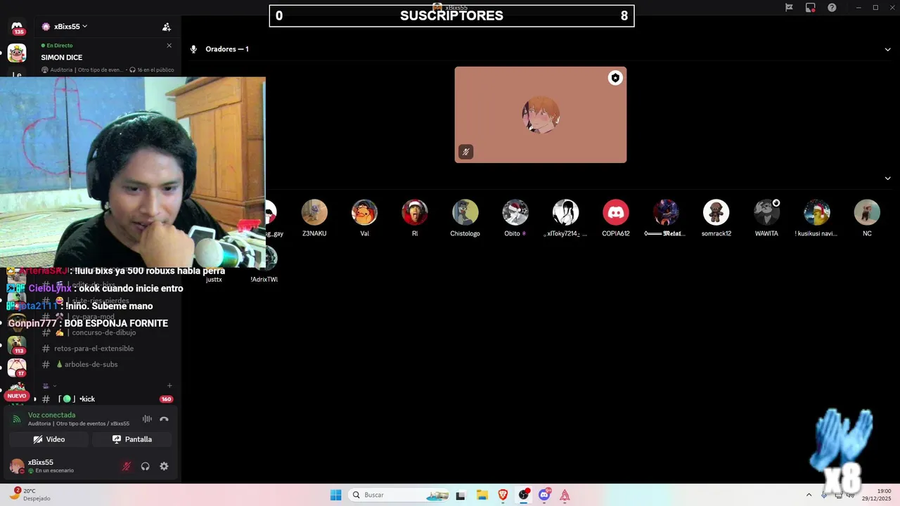
Task: Open COPIA612's Discord logo avatar
Action: pos(616,212)
